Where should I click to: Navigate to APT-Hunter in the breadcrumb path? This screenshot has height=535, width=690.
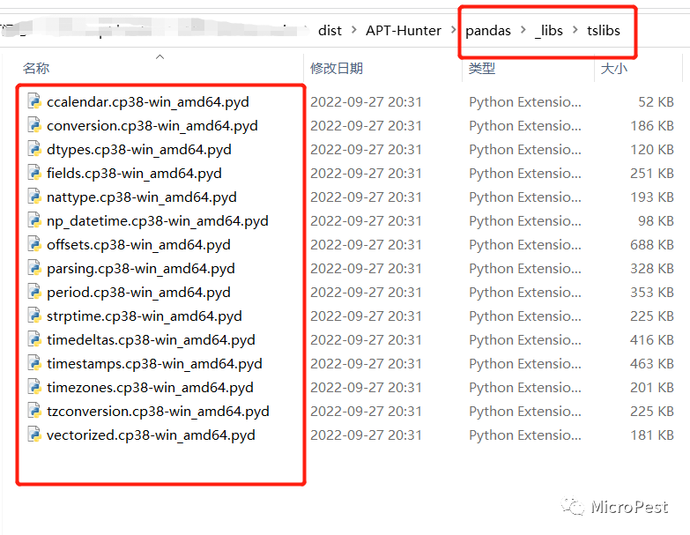(404, 30)
